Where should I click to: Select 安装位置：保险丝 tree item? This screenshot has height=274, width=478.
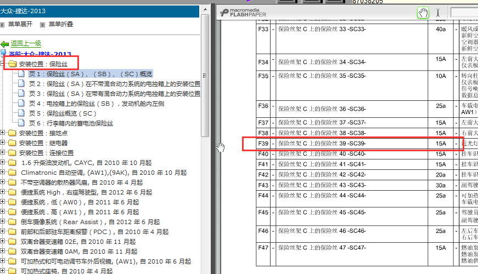tap(43, 64)
